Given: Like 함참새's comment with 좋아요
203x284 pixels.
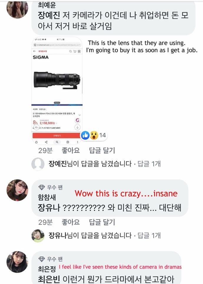Looking at the screenshot, I should (71, 222).
